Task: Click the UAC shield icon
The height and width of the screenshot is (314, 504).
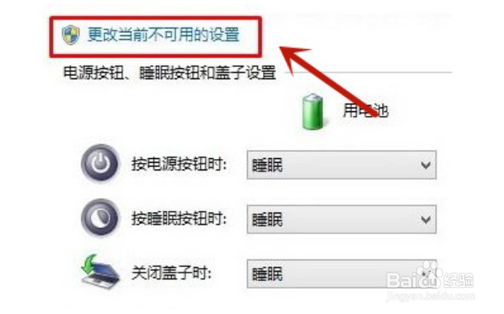Action: tap(71, 35)
